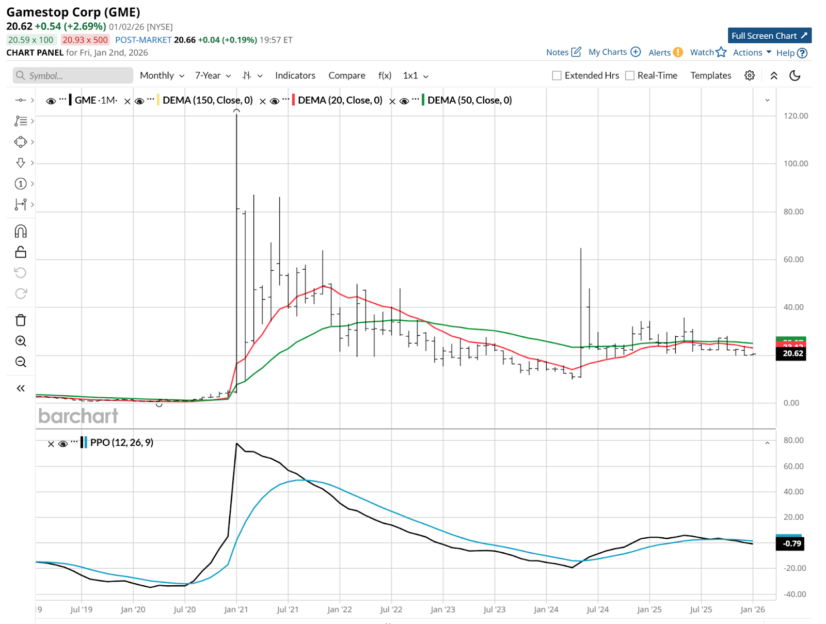Click the unlock drawings padlock icon
The width and height of the screenshot is (826, 624).
point(21,252)
